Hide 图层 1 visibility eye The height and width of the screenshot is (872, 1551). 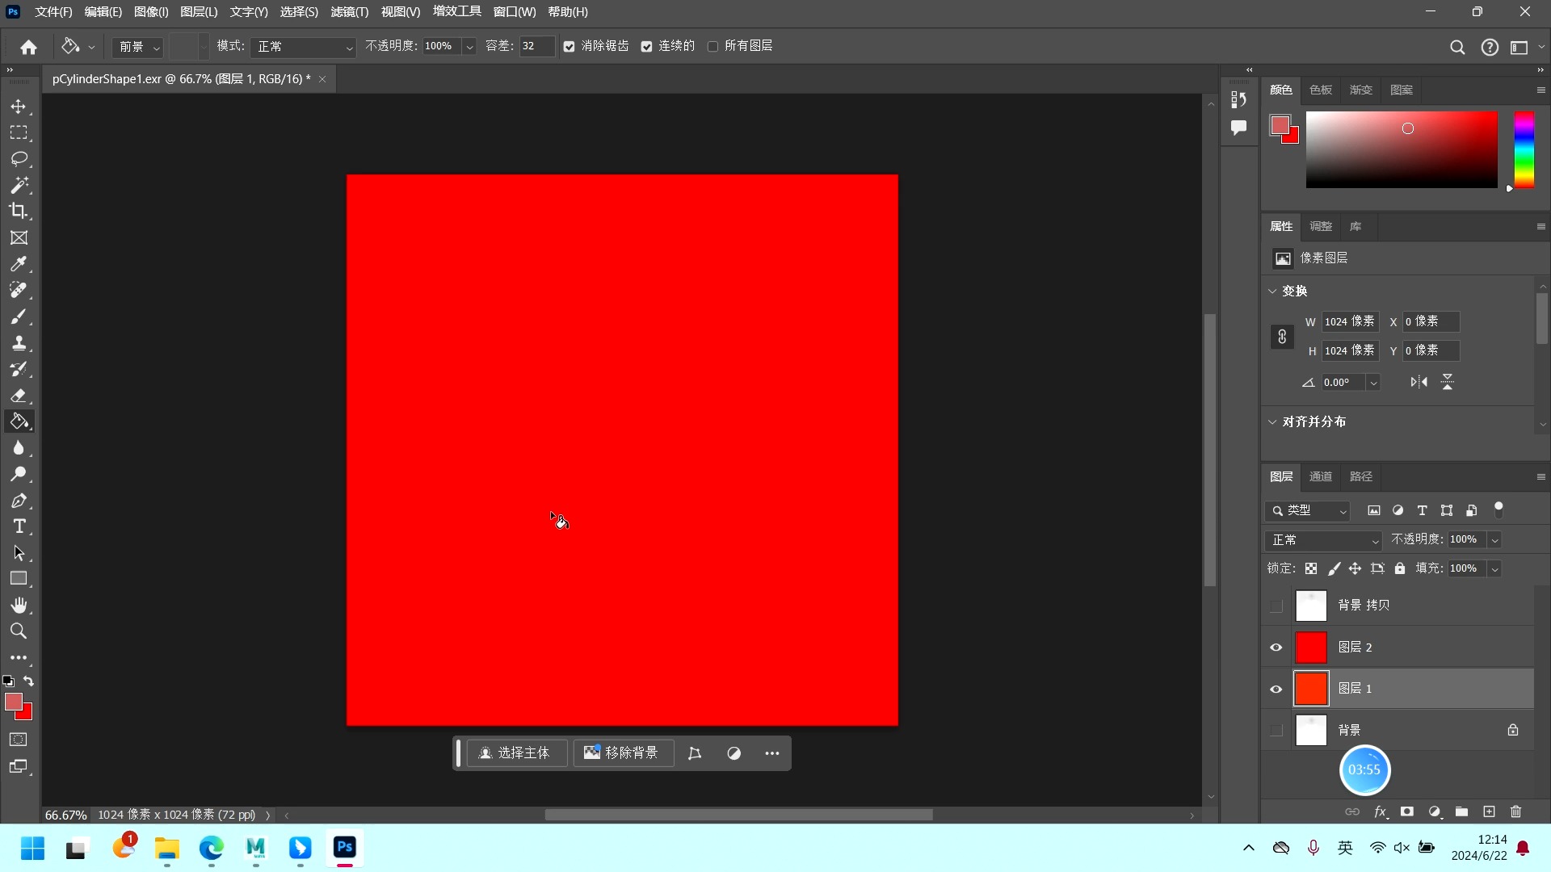coord(1276,689)
